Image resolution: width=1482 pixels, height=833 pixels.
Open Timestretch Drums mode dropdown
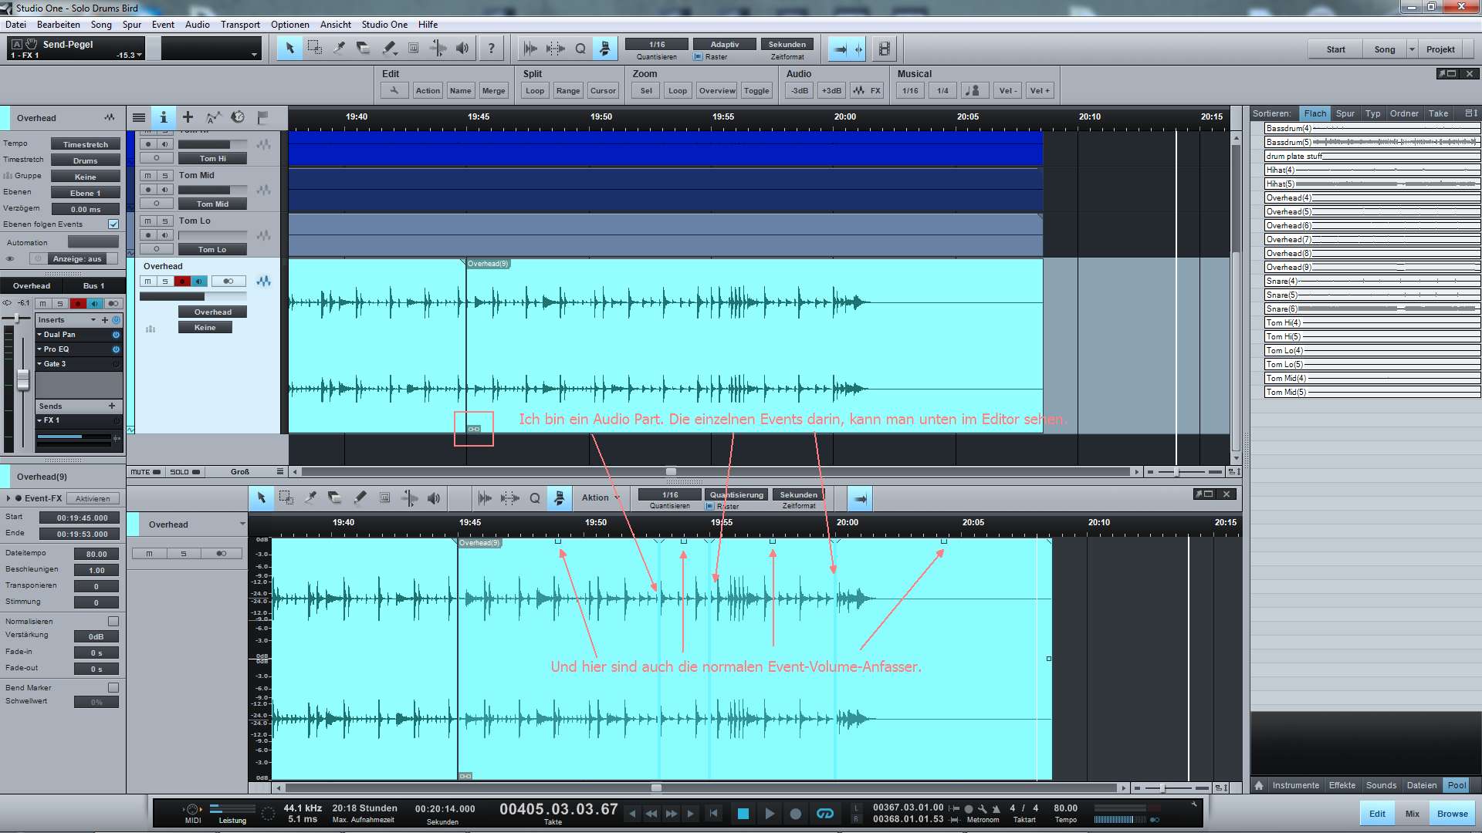(86, 161)
